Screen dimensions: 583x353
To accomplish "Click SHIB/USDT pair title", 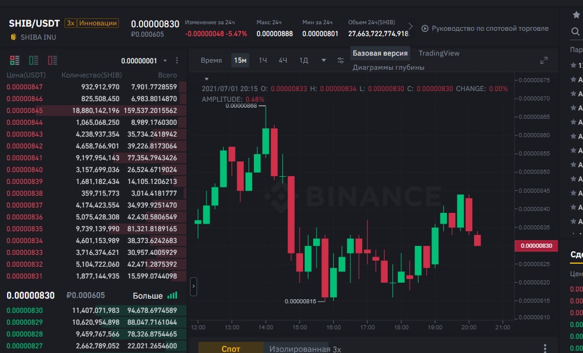I will [34, 24].
